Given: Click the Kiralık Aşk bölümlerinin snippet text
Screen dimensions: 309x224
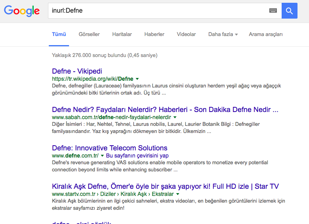Looking at the screenshot, I should [x=169, y=204].
